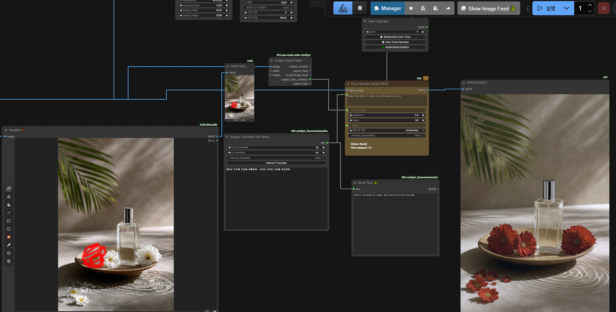
Task: Toggle the bookmark icon in top toolbar
Action: 360,8
